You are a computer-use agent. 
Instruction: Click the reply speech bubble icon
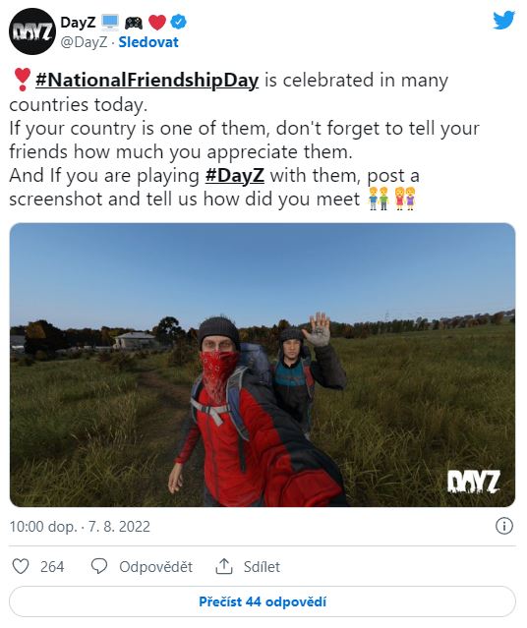99,566
